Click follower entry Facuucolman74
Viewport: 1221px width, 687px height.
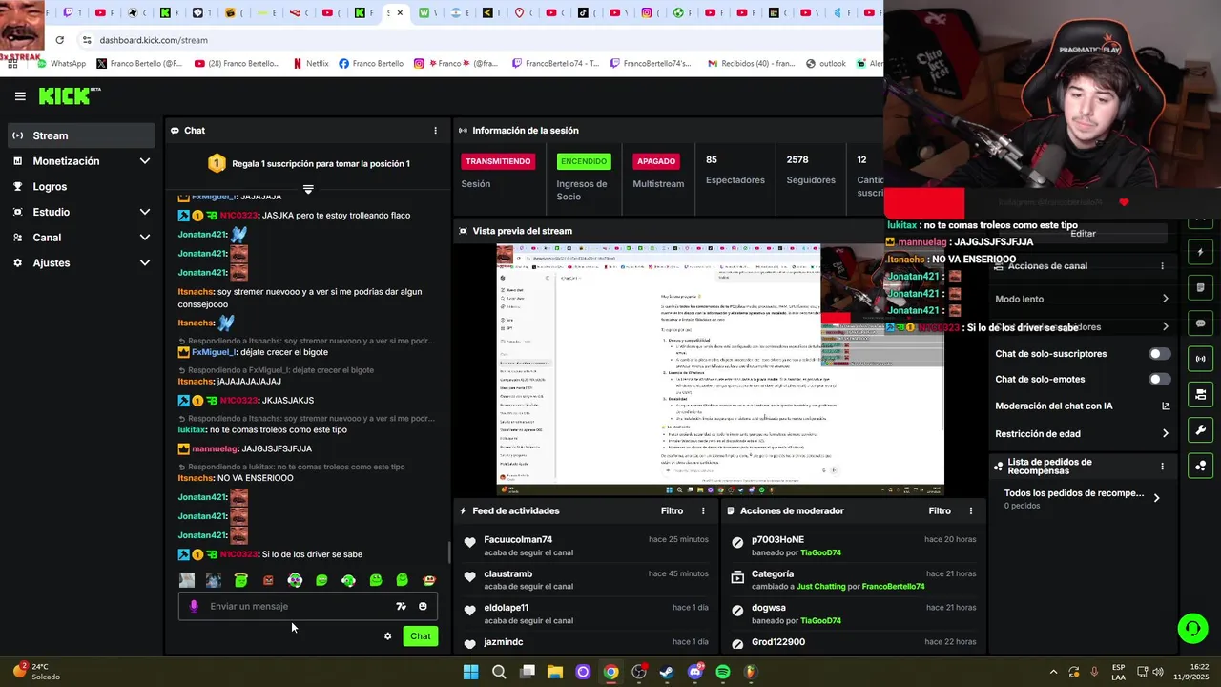click(518, 540)
